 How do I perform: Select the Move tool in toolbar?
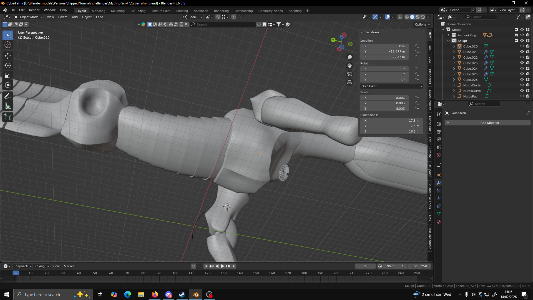[x=8, y=56]
